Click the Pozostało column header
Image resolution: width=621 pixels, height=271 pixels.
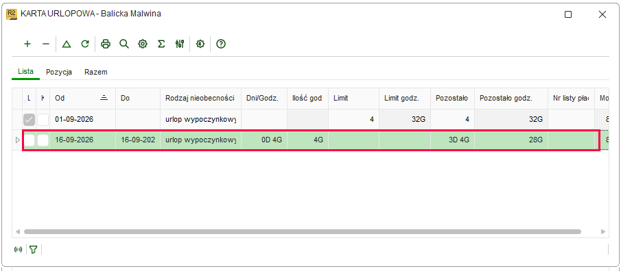[x=453, y=99]
